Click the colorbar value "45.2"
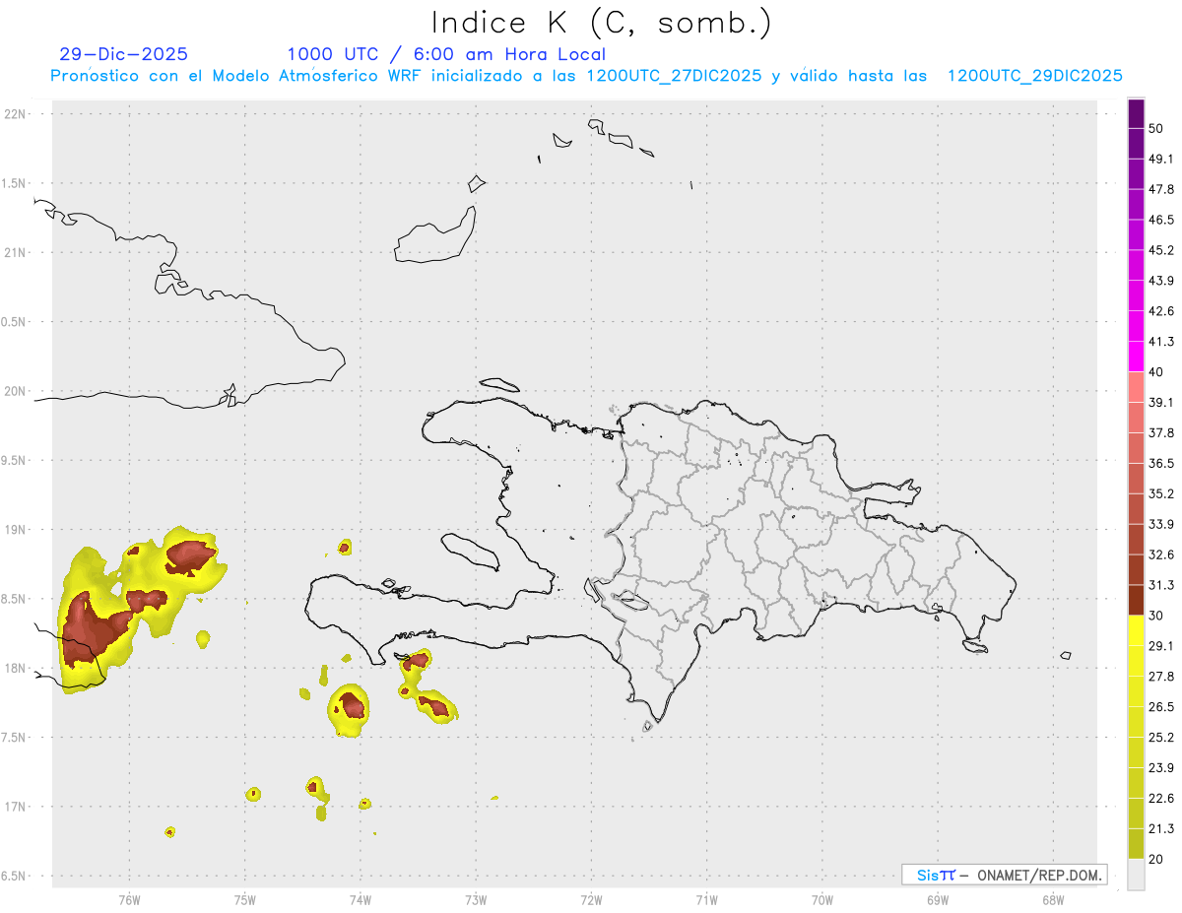 1161,250
